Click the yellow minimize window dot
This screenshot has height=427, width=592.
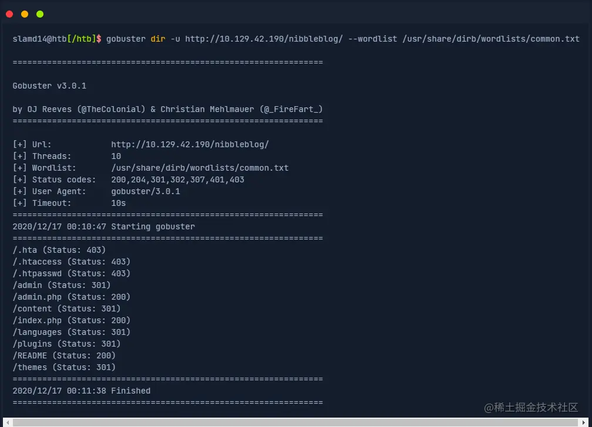pyautogui.click(x=25, y=14)
